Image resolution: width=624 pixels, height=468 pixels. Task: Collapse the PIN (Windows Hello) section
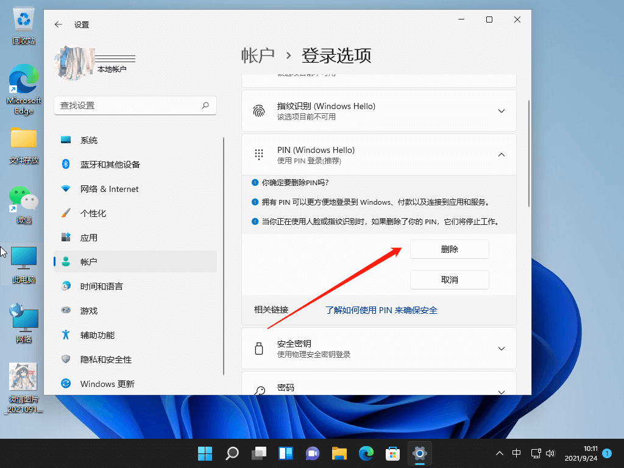point(501,154)
